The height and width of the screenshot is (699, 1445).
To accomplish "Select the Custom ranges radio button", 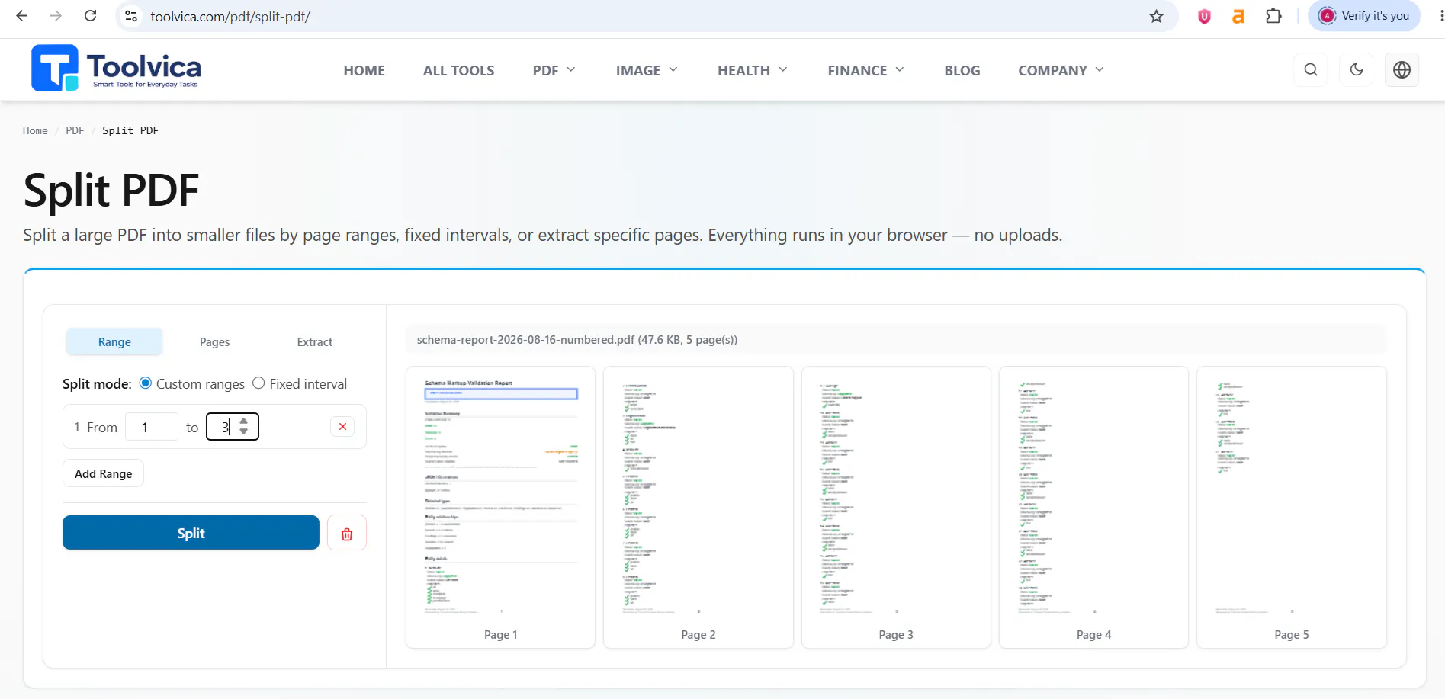I will point(146,383).
